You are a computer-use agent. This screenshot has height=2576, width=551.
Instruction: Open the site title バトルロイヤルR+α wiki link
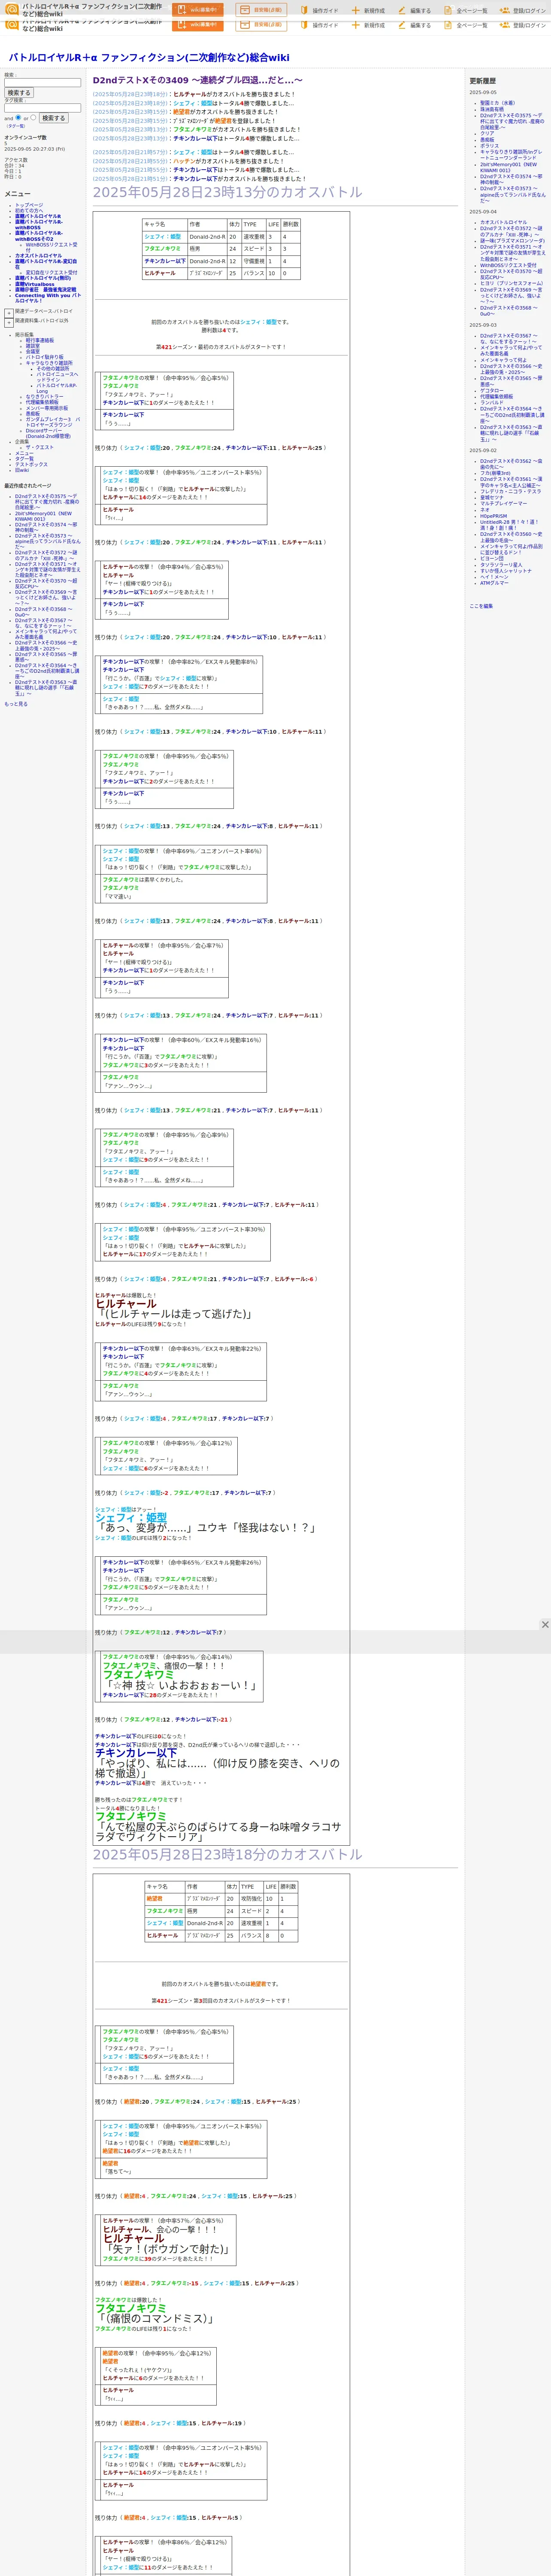tap(149, 58)
